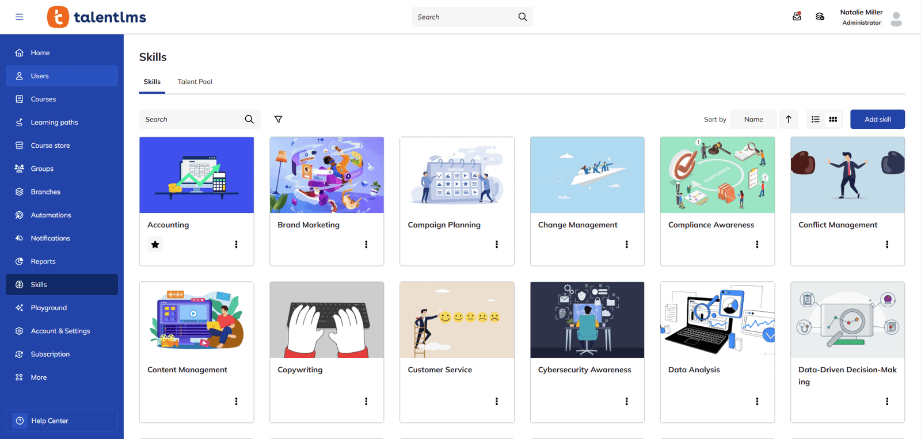The height and width of the screenshot is (439, 921).
Task: Click the Add skill button
Action: pyautogui.click(x=877, y=119)
